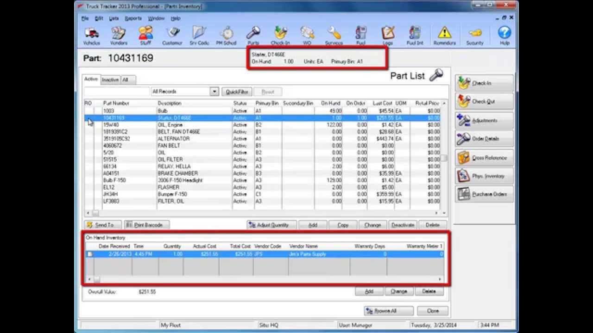
Task: Open the Check-In toolbar icon
Action: 280,36
